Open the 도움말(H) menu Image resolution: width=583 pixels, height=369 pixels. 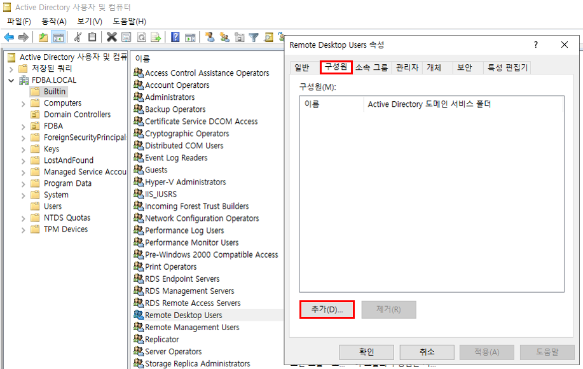tap(130, 21)
